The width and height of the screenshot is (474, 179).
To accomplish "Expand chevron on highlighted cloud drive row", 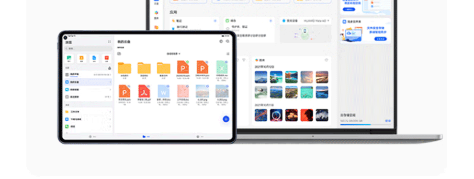I will point(110,82).
